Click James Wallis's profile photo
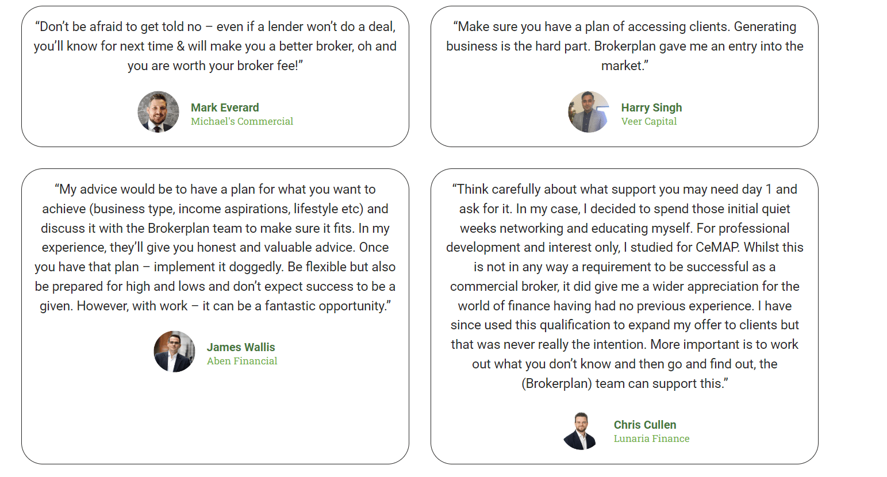Viewport: 887px width, 477px height. point(175,352)
